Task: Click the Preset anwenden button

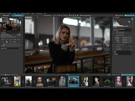Action: point(129,15)
